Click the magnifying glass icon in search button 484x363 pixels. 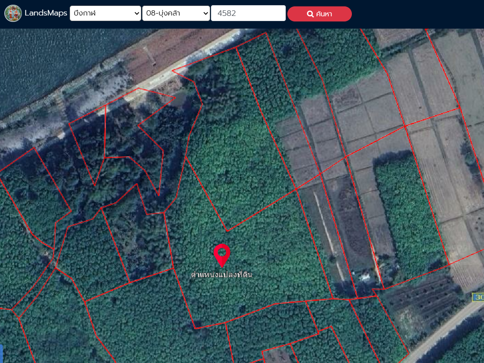point(310,14)
